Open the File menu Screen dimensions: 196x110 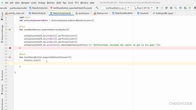6,3
